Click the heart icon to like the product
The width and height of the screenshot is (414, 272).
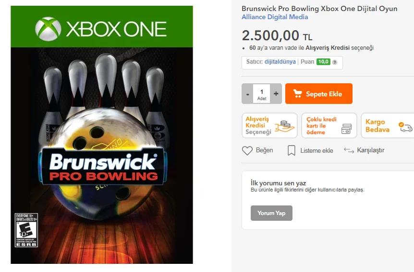click(x=247, y=150)
